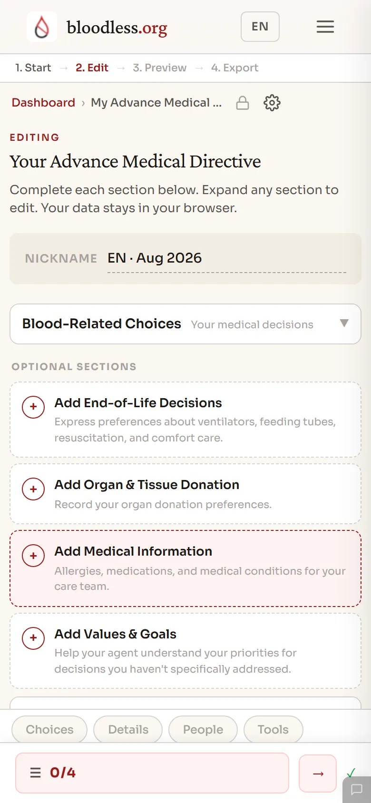Open the hamburger menu
The height and width of the screenshot is (803, 371).
[325, 27]
